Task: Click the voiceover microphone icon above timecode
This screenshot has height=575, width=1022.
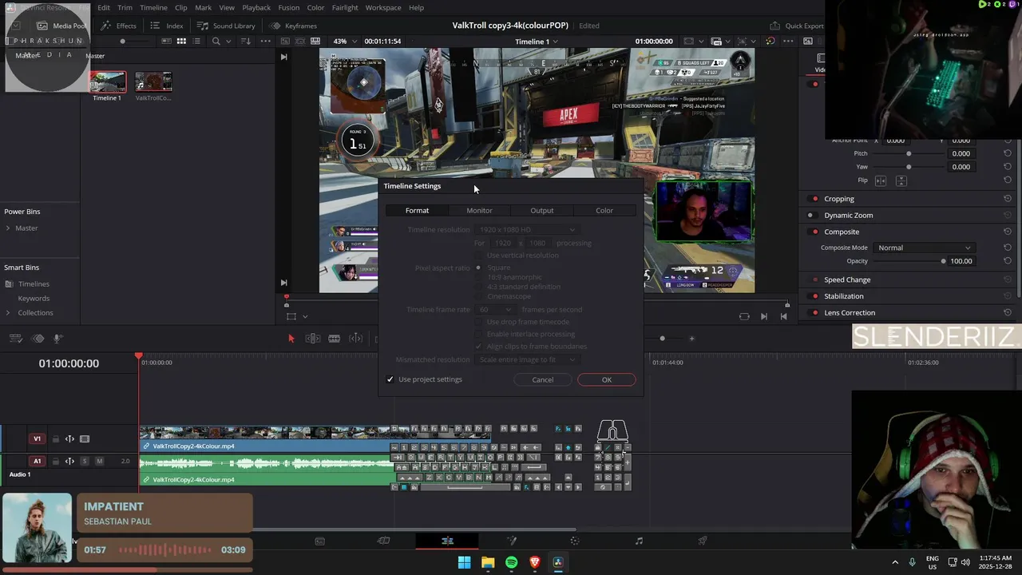Action: [58, 339]
